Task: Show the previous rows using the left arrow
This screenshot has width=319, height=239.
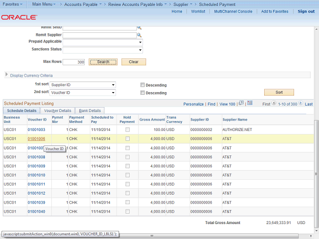Action: coord(274,104)
